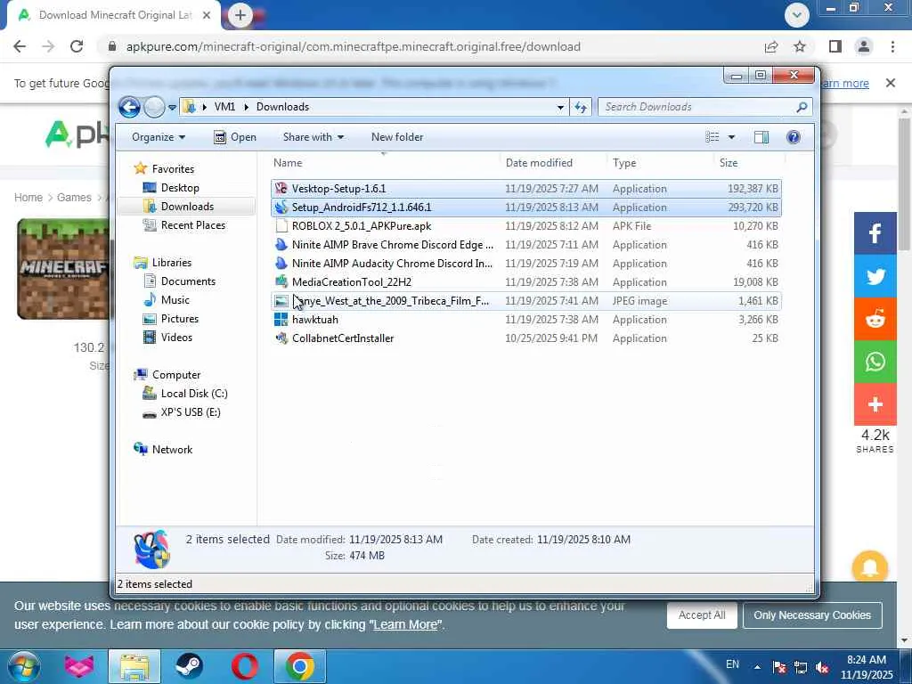Open the Documents library
The height and width of the screenshot is (684, 912).
188,281
